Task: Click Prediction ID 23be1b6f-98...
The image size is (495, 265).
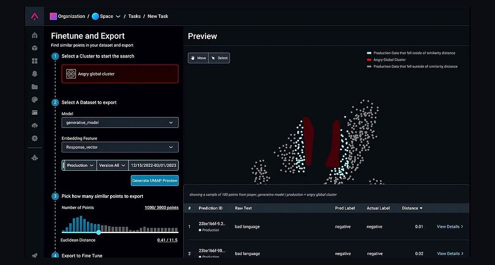Action: pos(212,251)
